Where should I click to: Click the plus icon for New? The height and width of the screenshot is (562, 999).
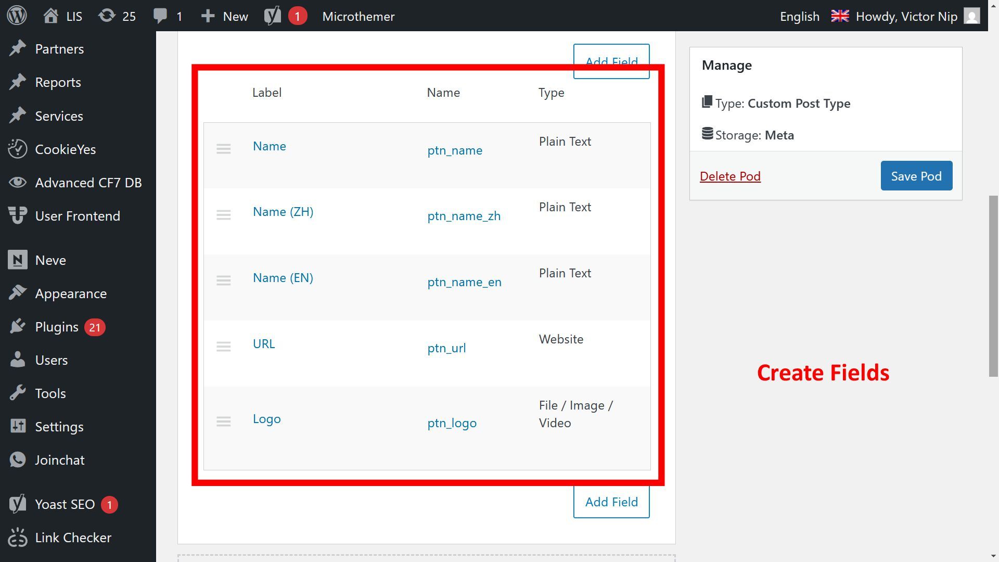(208, 16)
